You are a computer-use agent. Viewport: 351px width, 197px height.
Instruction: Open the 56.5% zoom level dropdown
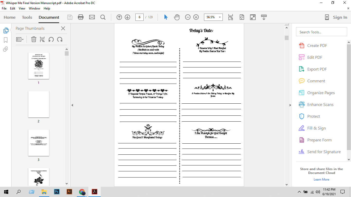point(220,17)
